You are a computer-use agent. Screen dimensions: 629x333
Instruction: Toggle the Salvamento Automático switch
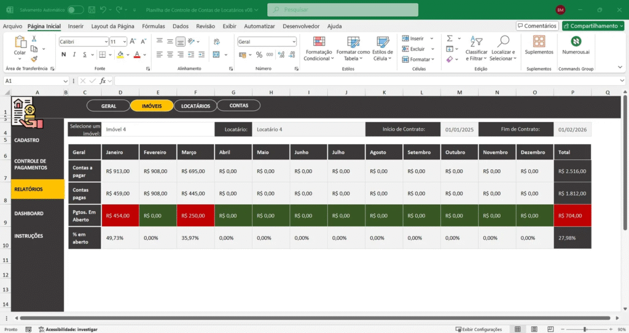coord(76,10)
